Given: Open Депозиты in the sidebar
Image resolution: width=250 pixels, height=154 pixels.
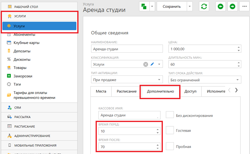Looking at the screenshot, I should pyautogui.click(x=22, y=51).
